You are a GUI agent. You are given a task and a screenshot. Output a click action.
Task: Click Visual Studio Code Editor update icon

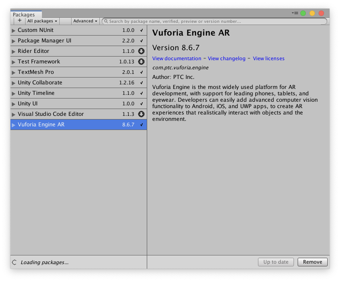pos(141,114)
